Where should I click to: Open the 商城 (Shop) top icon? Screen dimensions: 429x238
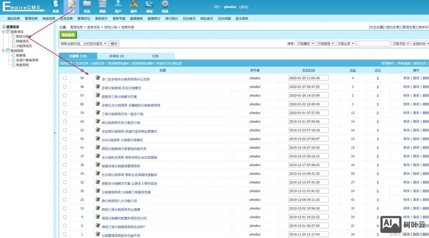150,7
